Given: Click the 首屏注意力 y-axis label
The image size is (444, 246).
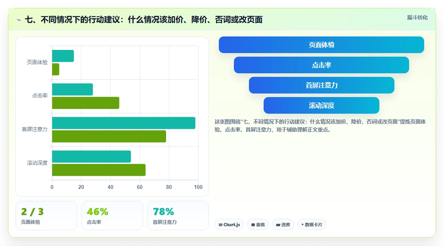Looking at the screenshot, I should pyautogui.click(x=34, y=130).
